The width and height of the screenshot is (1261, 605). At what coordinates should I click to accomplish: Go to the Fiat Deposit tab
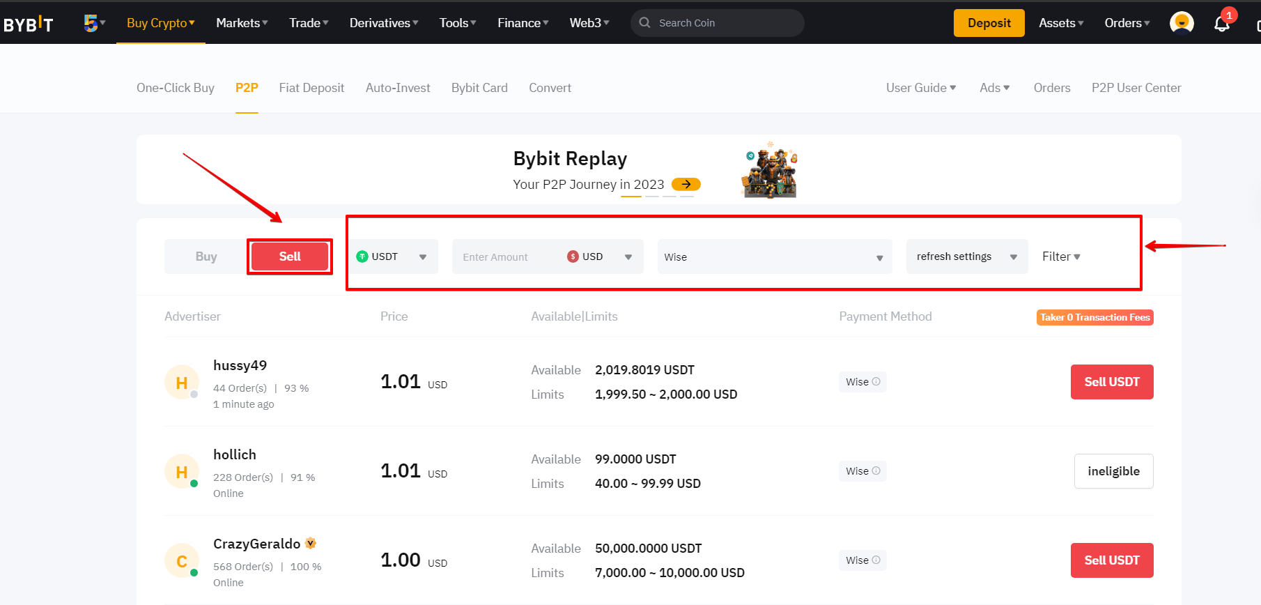click(x=311, y=88)
